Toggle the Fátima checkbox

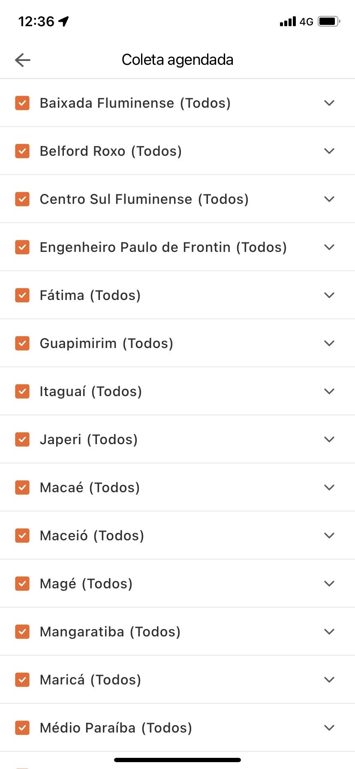click(22, 295)
